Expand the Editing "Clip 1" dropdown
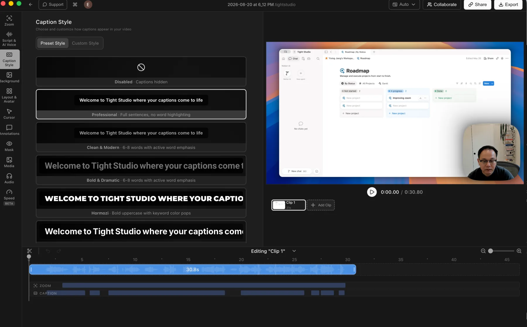 [x=294, y=251]
